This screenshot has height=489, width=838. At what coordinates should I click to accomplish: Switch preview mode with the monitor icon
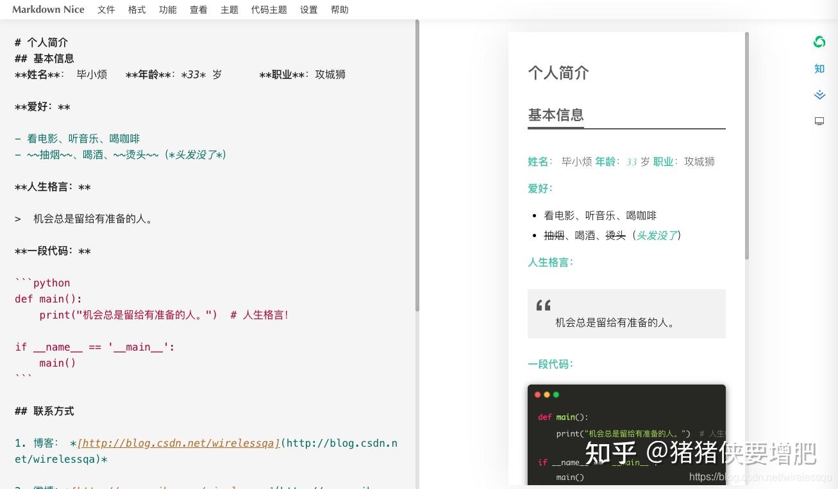click(819, 121)
